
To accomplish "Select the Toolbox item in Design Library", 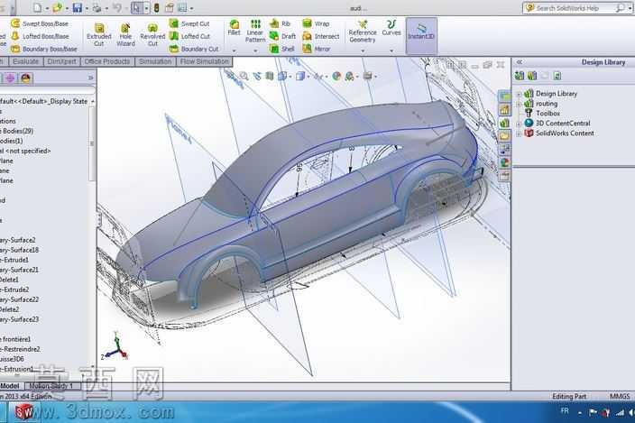I will 548,114.
